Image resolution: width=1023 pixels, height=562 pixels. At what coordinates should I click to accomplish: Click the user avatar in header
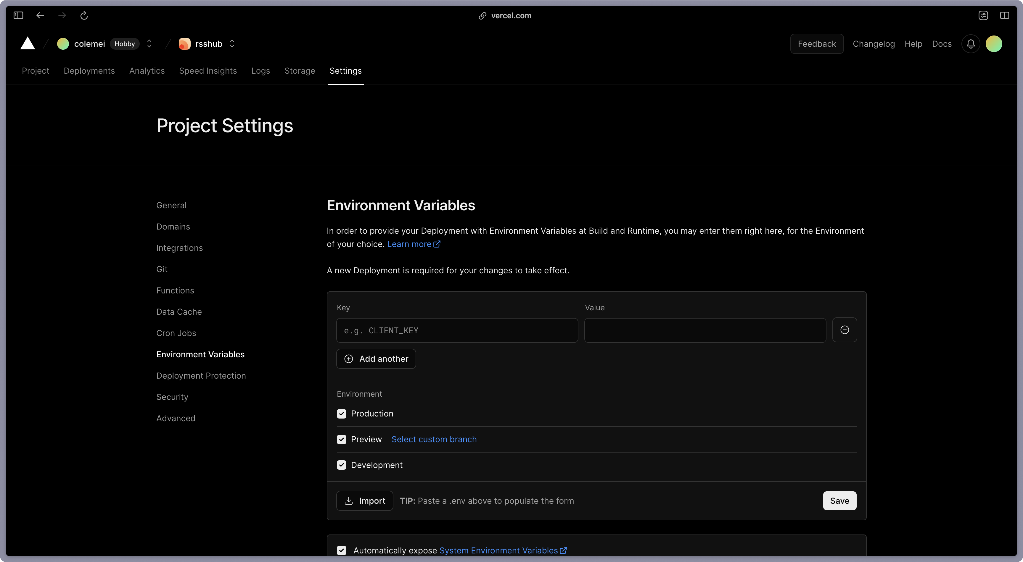click(x=994, y=44)
